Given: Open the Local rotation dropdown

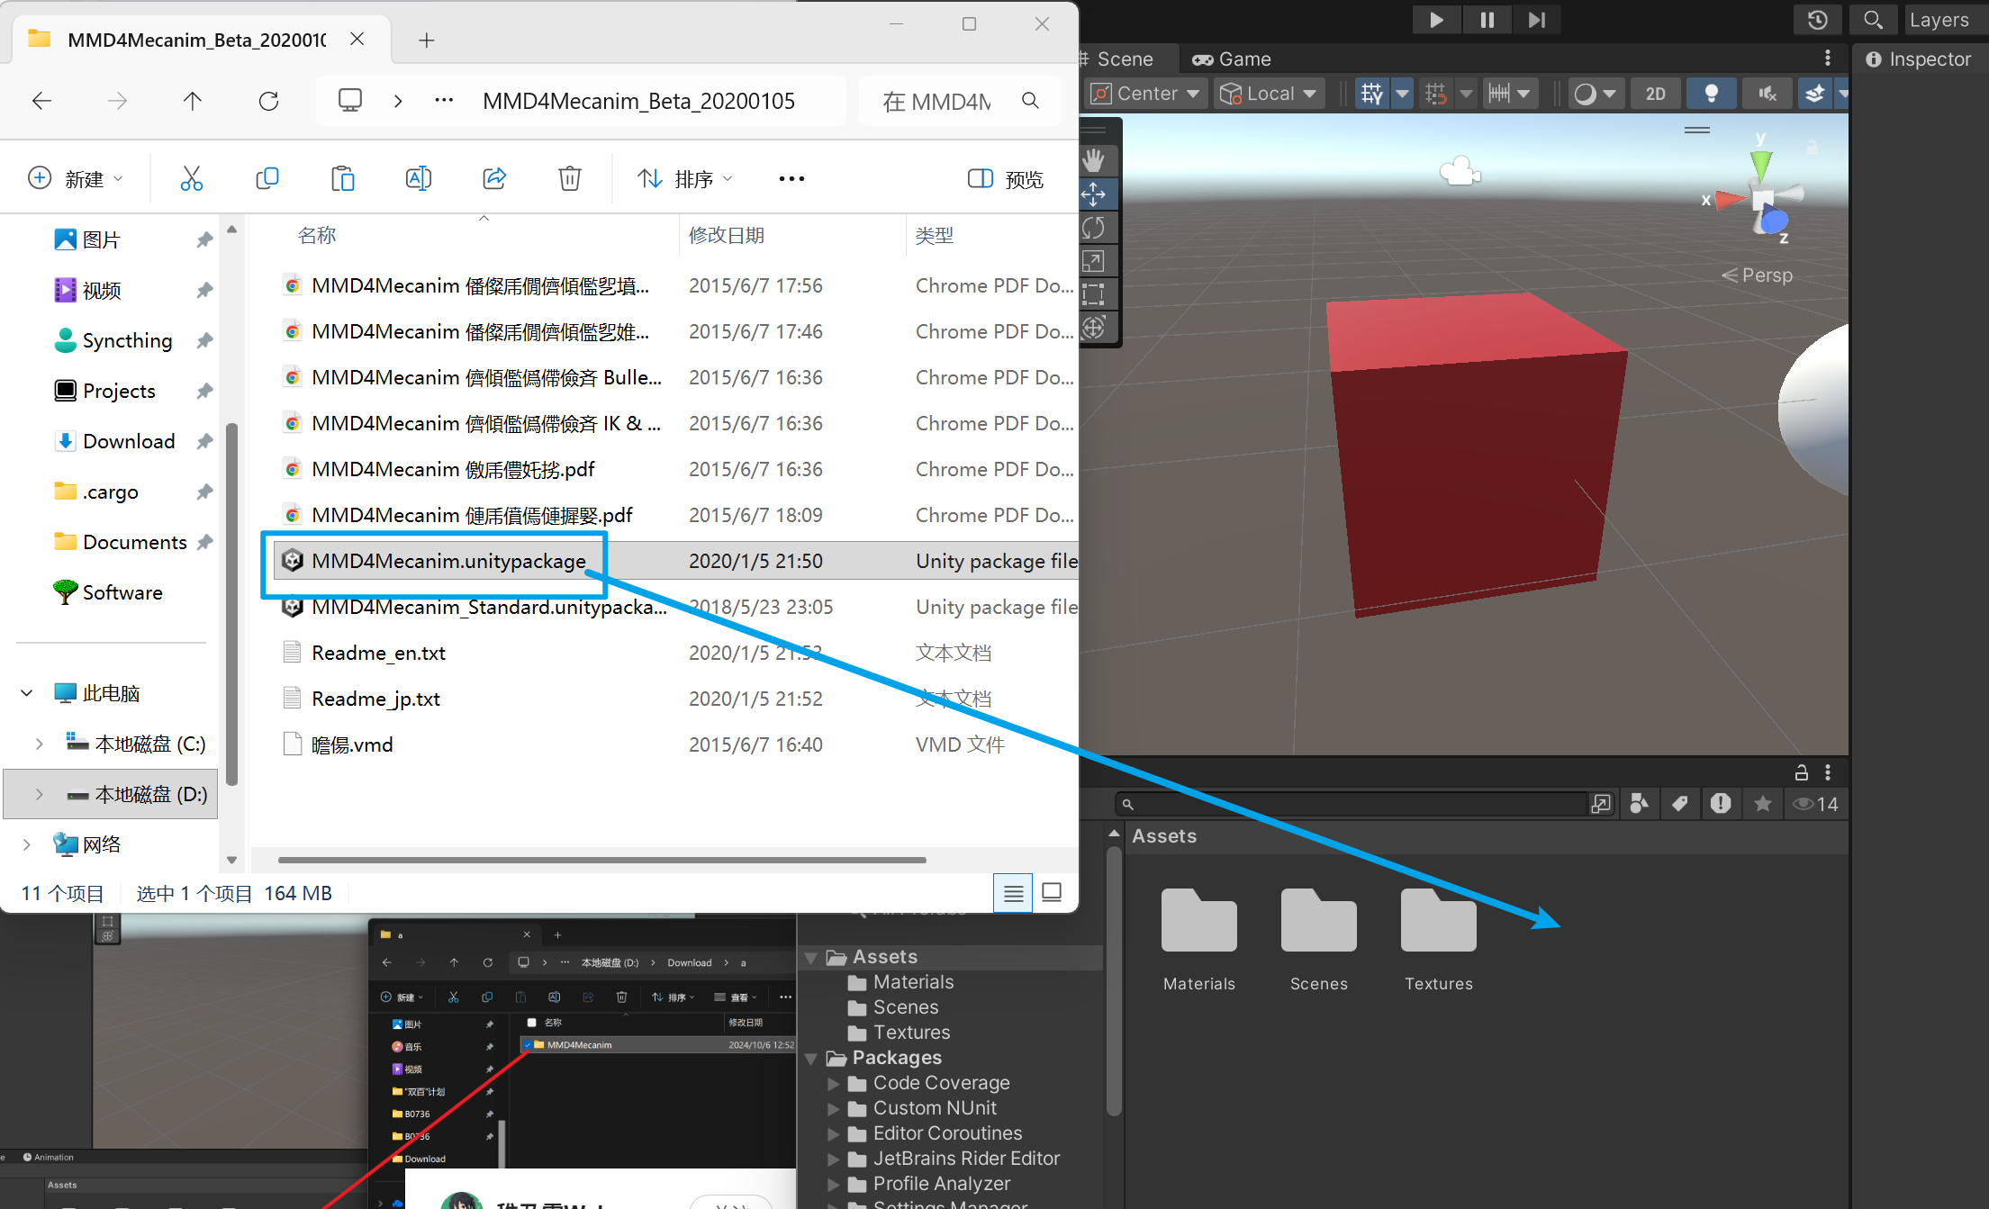Looking at the screenshot, I should point(1268,94).
